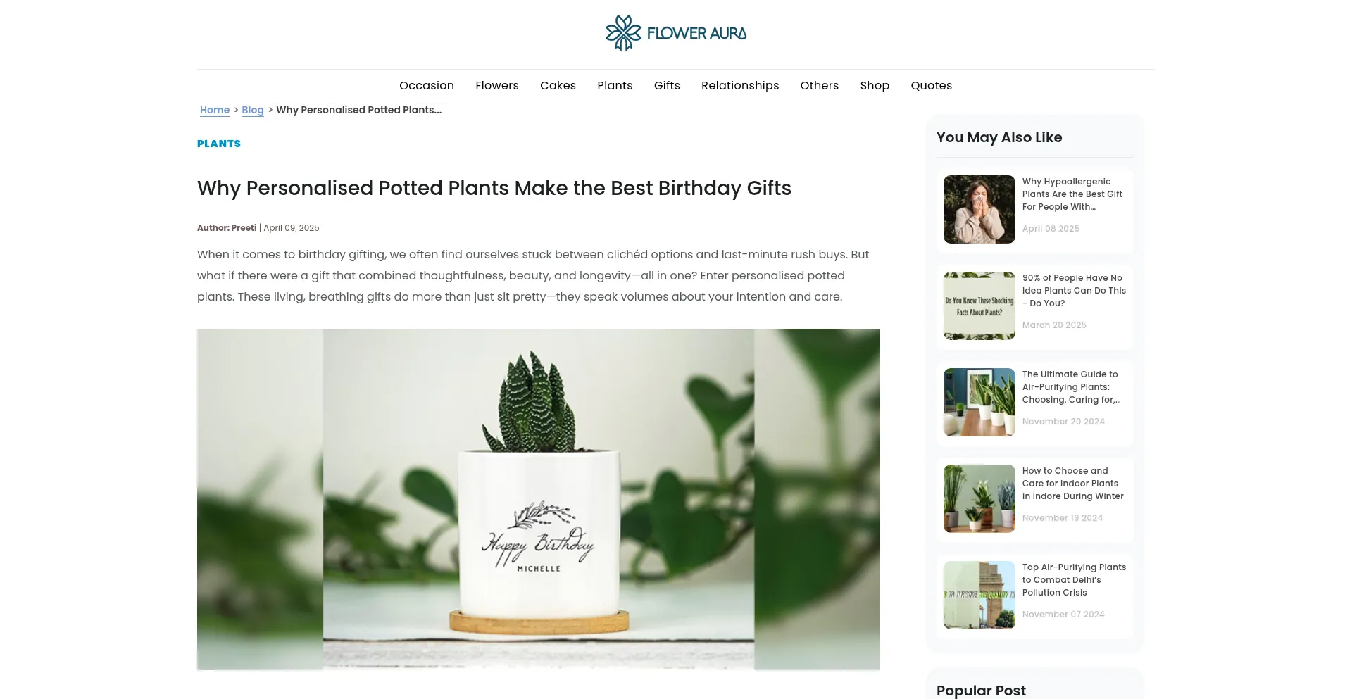This screenshot has height=699, width=1352.
Task: Open the Flowers menu
Action: point(497,86)
